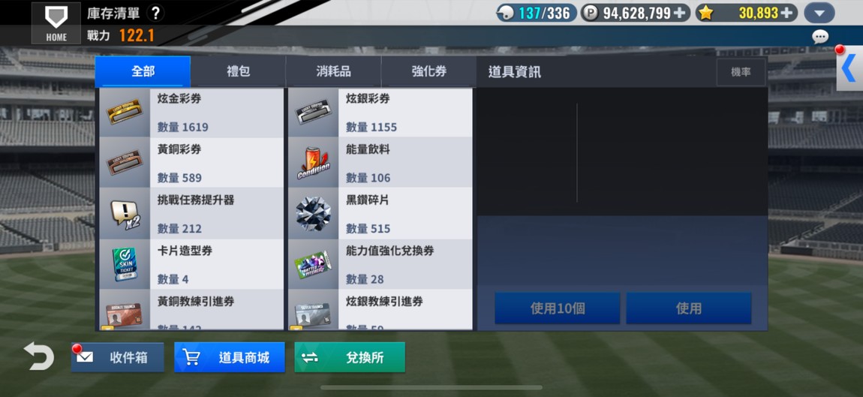This screenshot has width=863, height=397.
Task: Select 能量飲料 energy drink item
Action: 380,162
